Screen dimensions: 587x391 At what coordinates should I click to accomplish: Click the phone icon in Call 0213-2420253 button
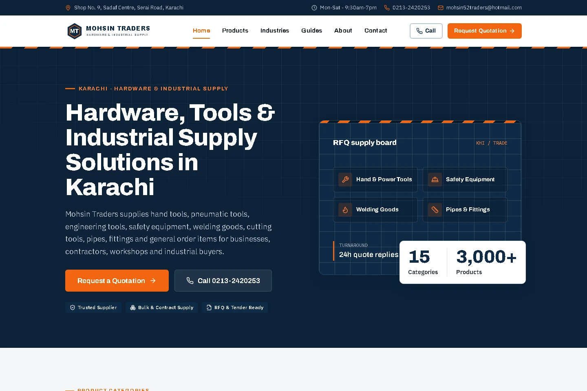click(190, 281)
